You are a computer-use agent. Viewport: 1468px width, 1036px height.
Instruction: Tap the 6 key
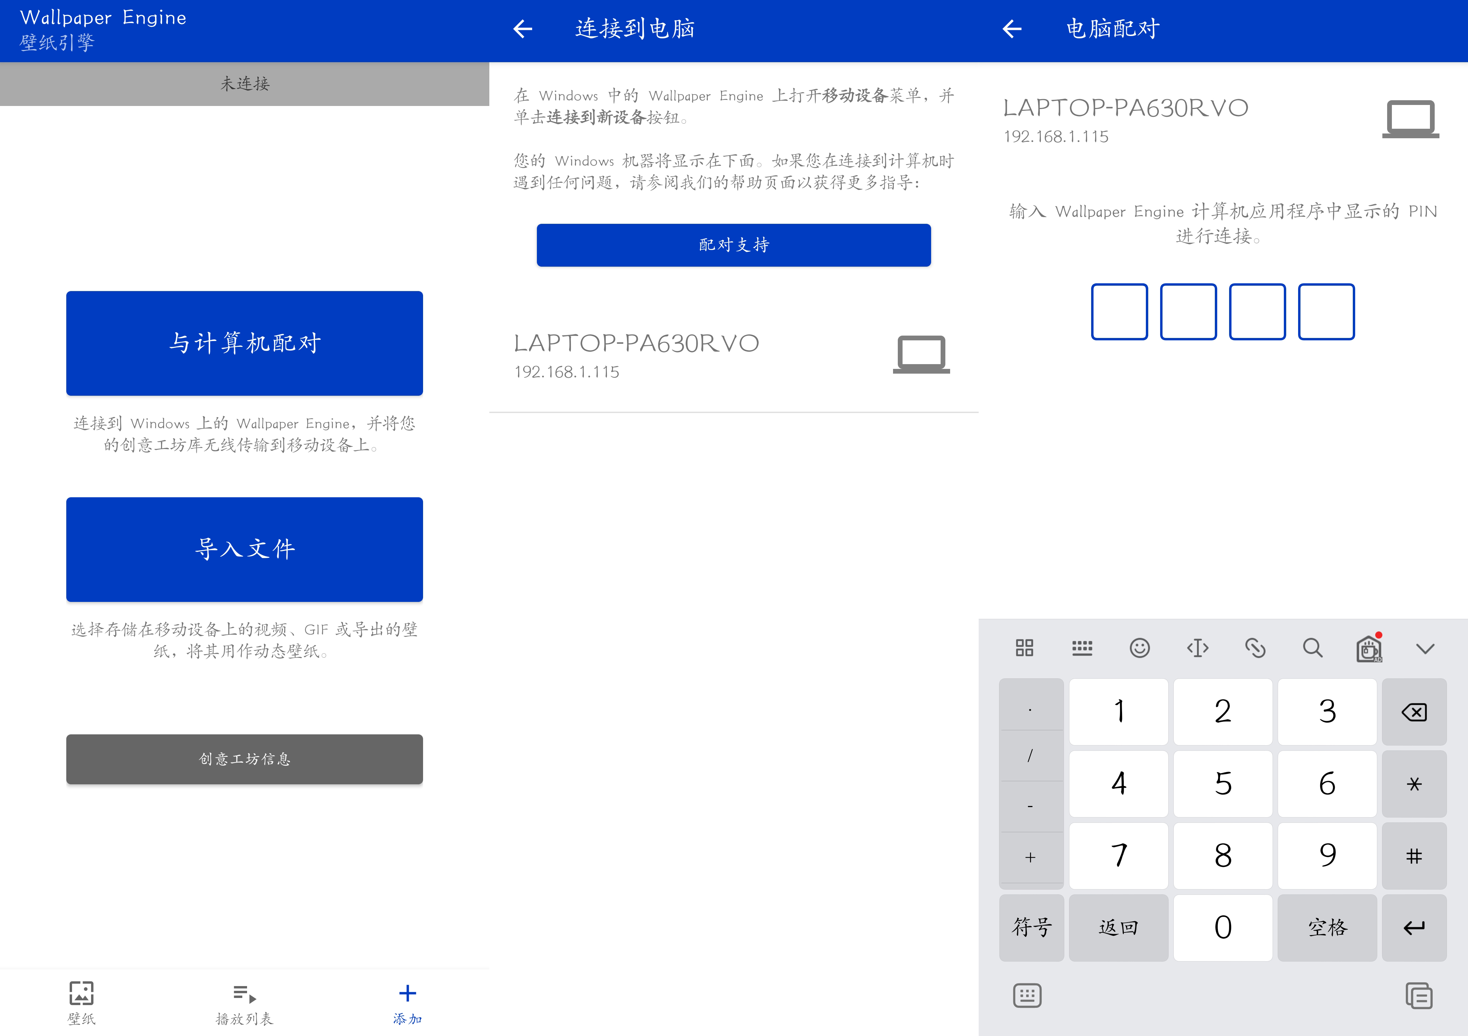(x=1327, y=784)
